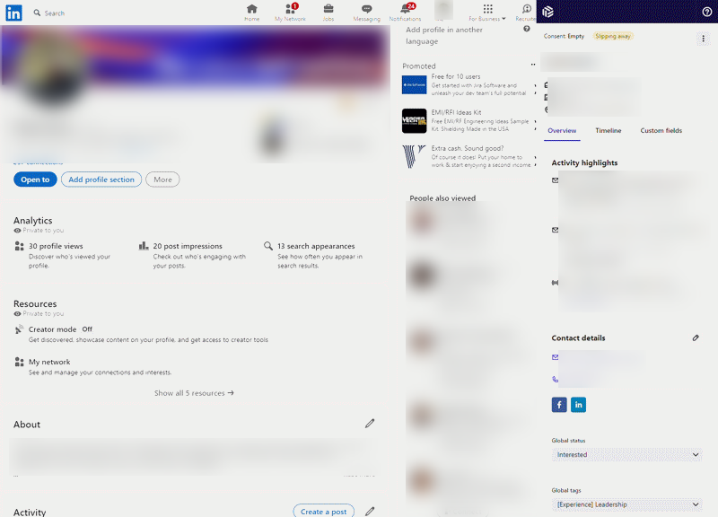718x517 pixels.
Task: Open the Promoted section options dots
Action: [x=532, y=65]
